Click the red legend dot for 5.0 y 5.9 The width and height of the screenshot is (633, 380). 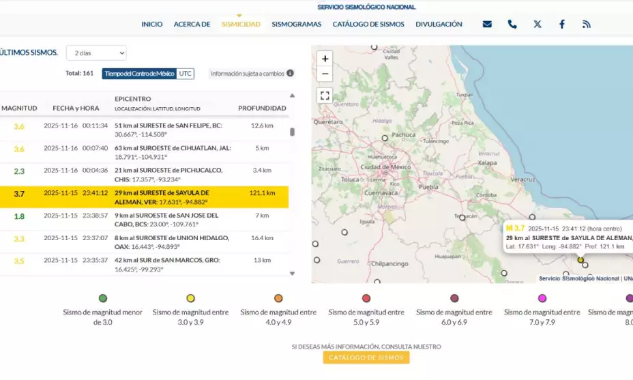coord(366,298)
